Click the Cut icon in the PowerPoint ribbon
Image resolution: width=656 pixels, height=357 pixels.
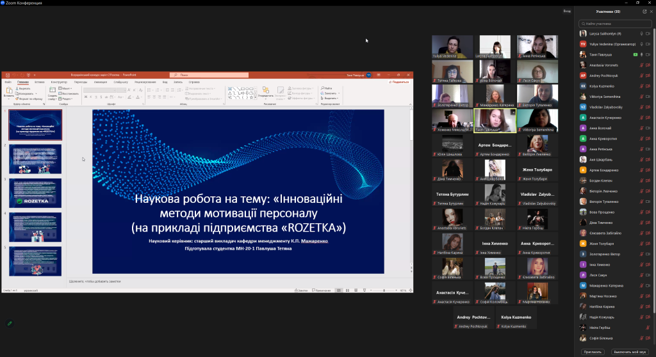pyautogui.click(x=17, y=89)
